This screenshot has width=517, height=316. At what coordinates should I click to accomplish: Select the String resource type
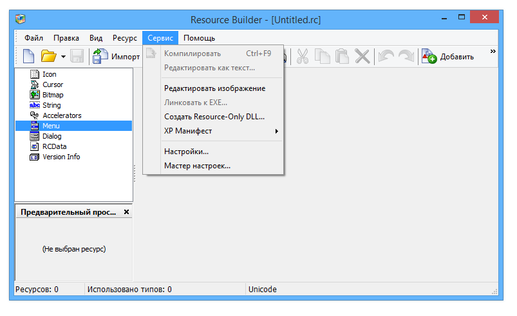[52, 105]
